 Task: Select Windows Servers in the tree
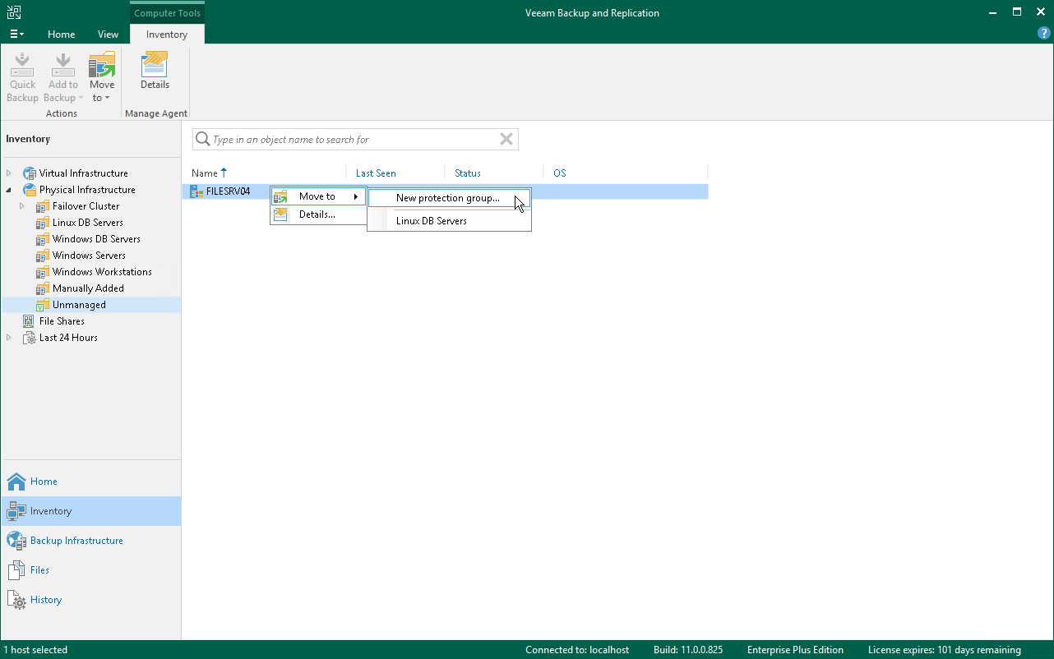[89, 256]
